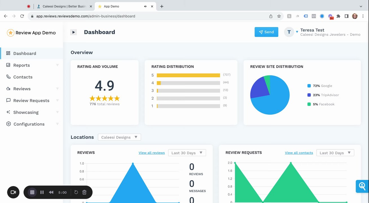Open the browser side panel icon
This screenshot has height=203, width=369.
346,16
